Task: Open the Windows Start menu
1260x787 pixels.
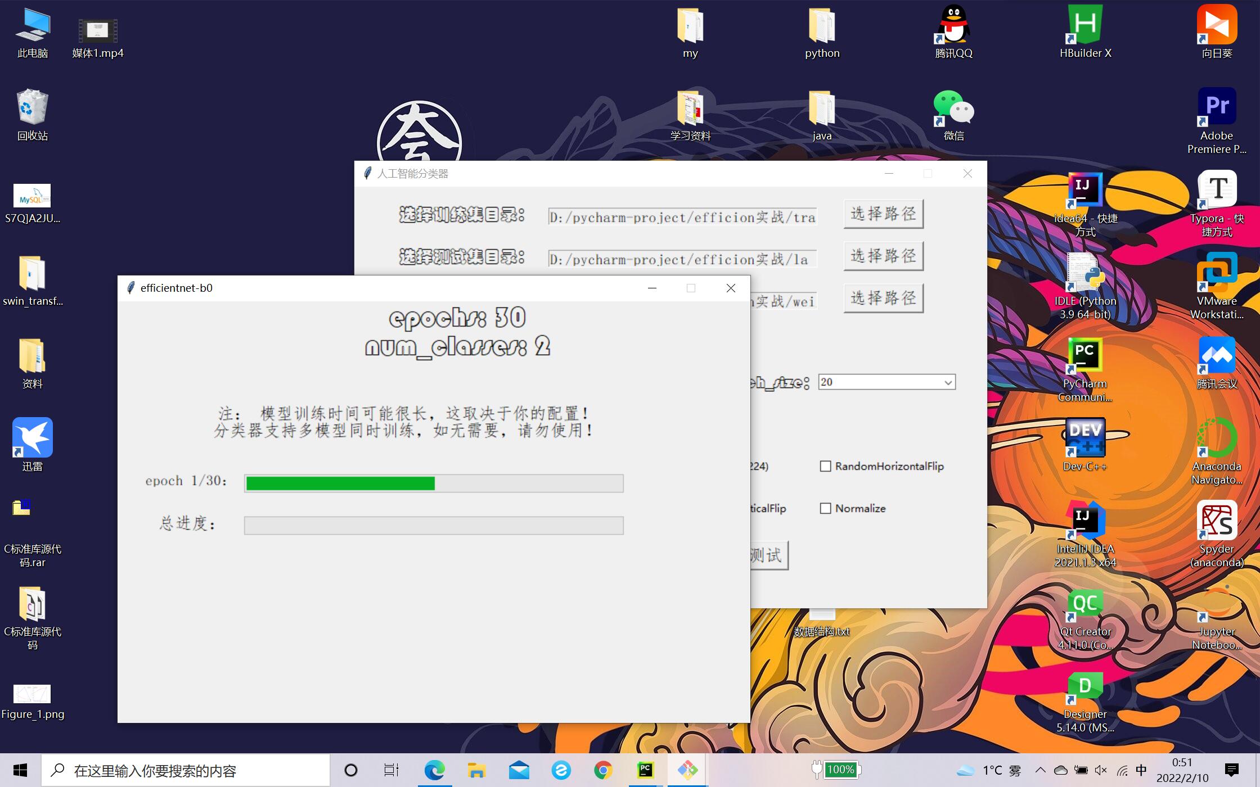Action: tap(20, 770)
